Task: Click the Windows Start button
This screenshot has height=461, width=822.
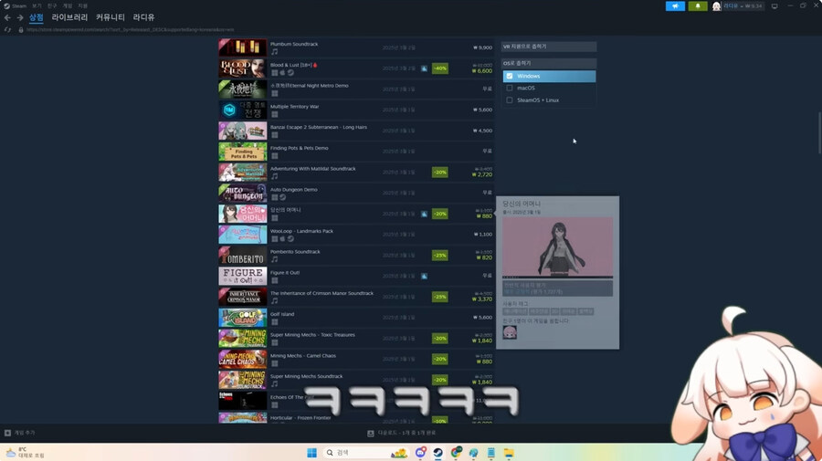Action: click(x=311, y=453)
